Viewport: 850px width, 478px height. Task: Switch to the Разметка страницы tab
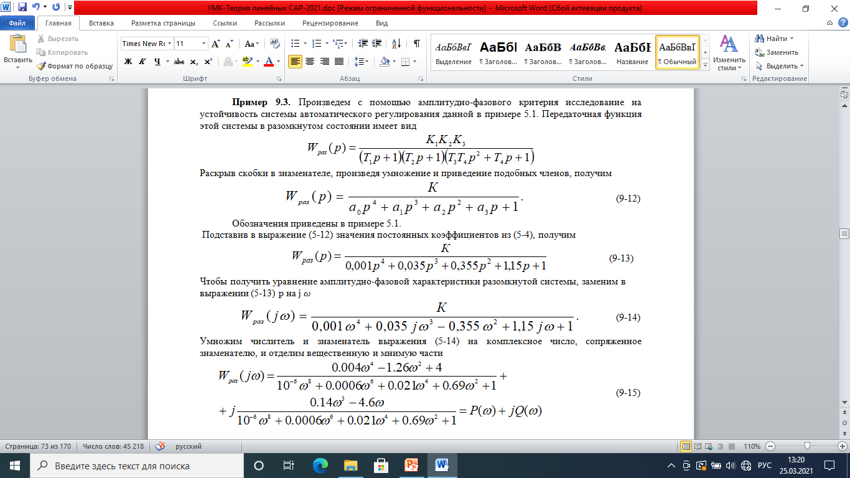(x=163, y=23)
